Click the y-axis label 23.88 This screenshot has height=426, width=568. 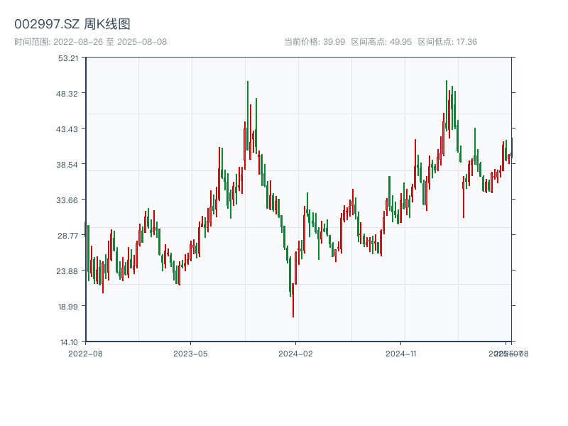[x=67, y=271]
